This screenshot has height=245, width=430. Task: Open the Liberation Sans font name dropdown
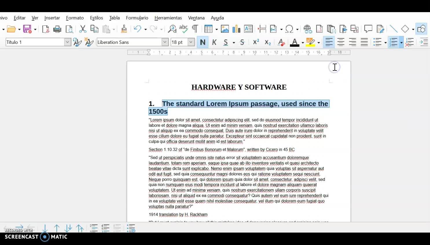[165, 42]
